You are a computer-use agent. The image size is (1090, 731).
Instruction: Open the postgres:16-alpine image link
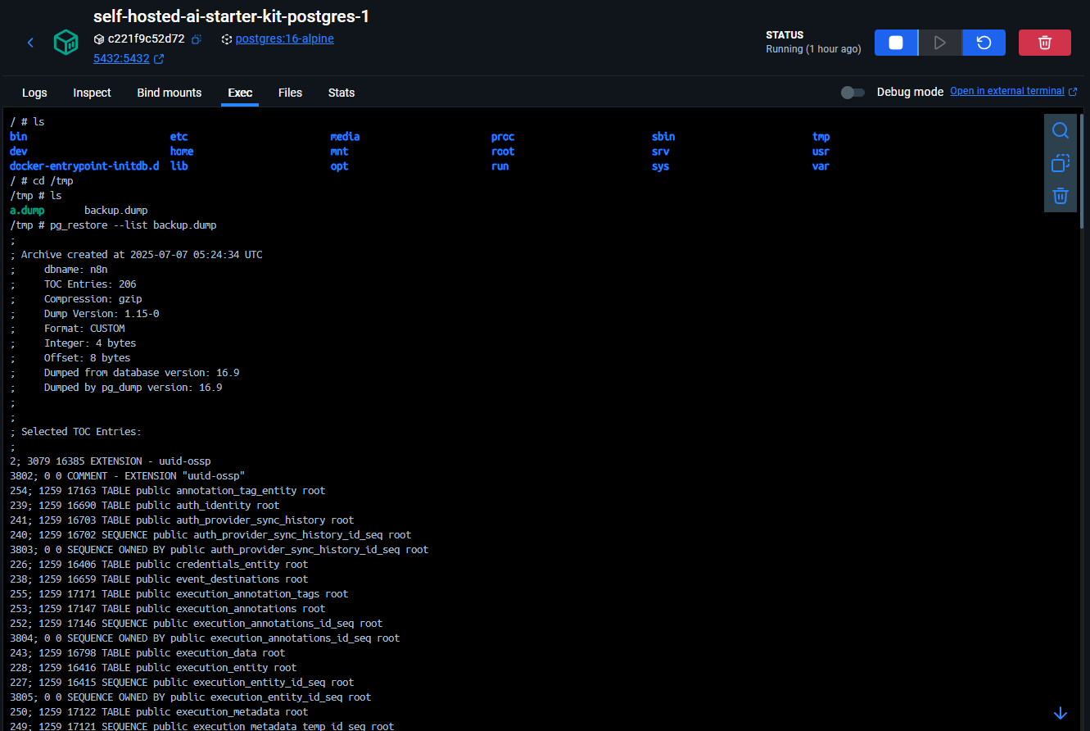coord(284,39)
